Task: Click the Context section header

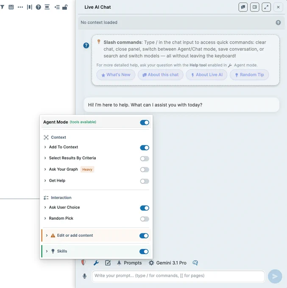Action: [x=55, y=137]
